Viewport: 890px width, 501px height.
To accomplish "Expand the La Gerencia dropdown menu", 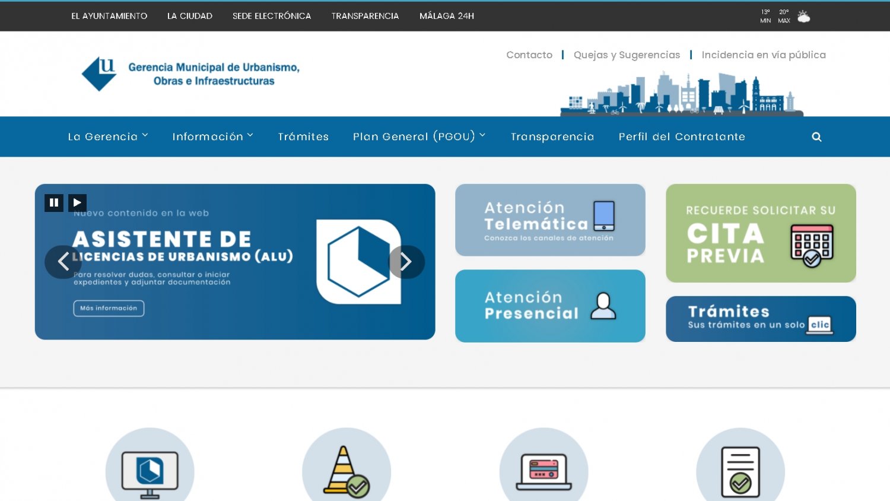I will click(x=108, y=137).
